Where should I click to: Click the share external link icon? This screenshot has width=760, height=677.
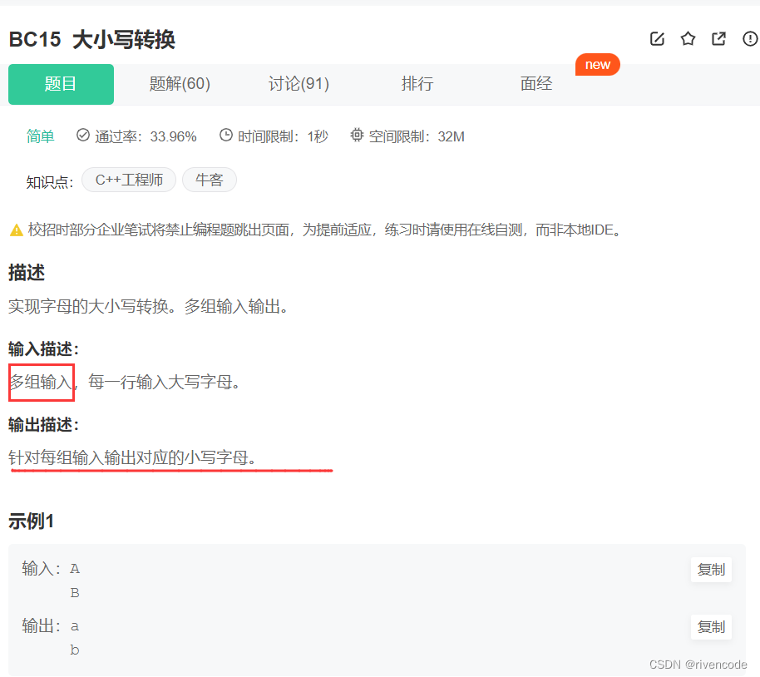tap(718, 39)
